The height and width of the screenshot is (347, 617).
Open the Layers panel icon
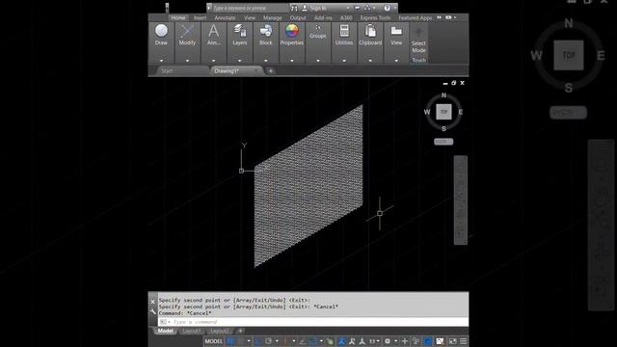pyautogui.click(x=239, y=31)
